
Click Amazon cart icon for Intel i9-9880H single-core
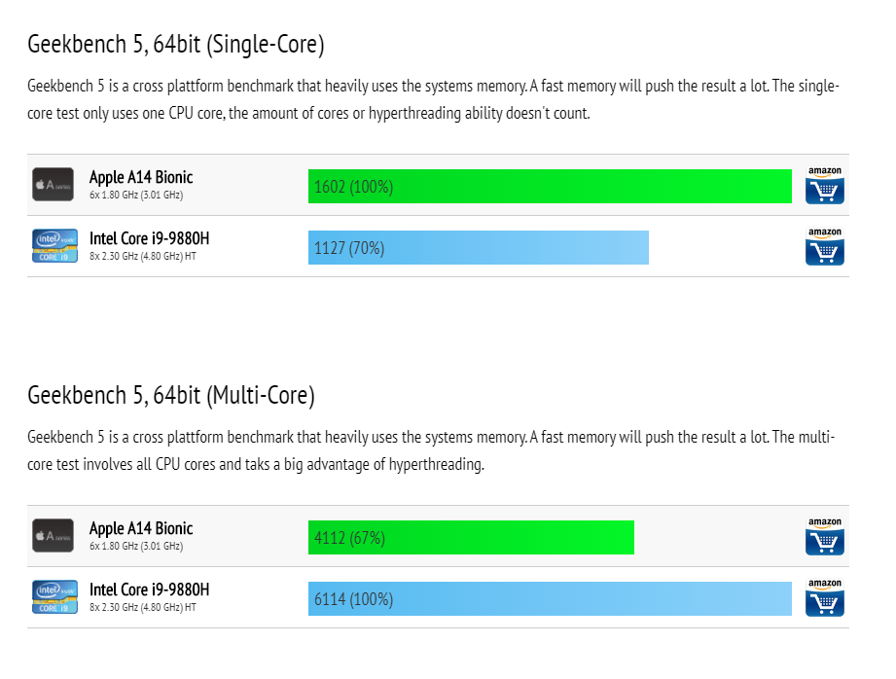point(825,246)
